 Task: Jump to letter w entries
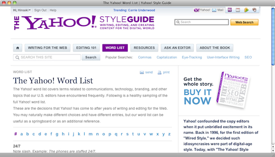pyautogui.click(x=151, y=134)
